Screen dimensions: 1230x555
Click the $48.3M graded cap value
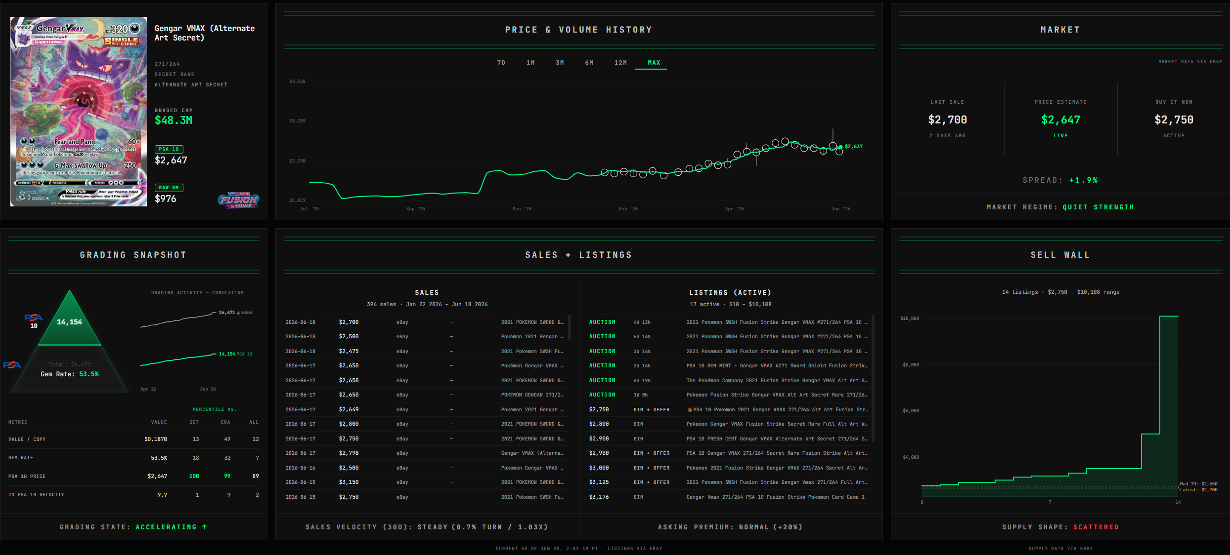[x=174, y=120]
